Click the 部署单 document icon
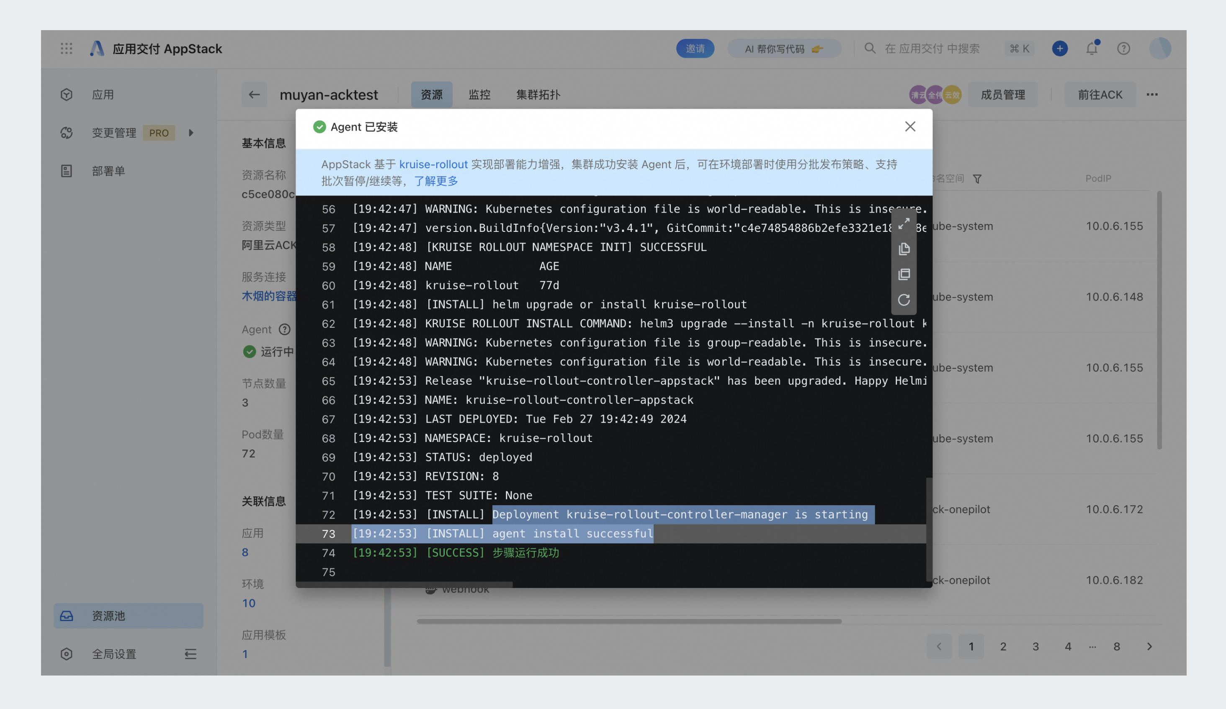 tap(67, 171)
